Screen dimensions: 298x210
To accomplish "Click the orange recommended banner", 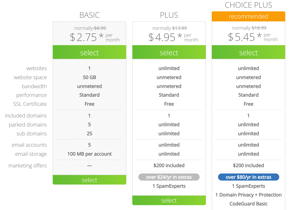I will [248, 17].
